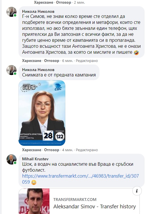The width and height of the screenshot is (148, 214).
Task: Show edit history of the 6 мин. comment
Action: (x=87, y=61)
